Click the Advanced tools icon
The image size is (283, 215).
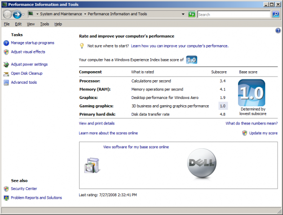(6, 82)
